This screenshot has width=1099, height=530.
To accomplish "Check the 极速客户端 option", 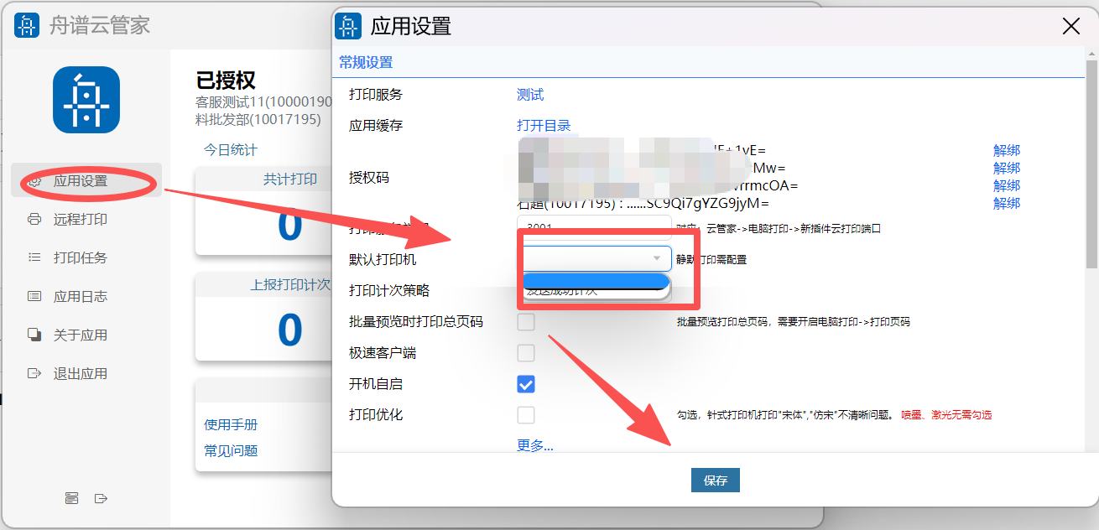I will click(526, 353).
